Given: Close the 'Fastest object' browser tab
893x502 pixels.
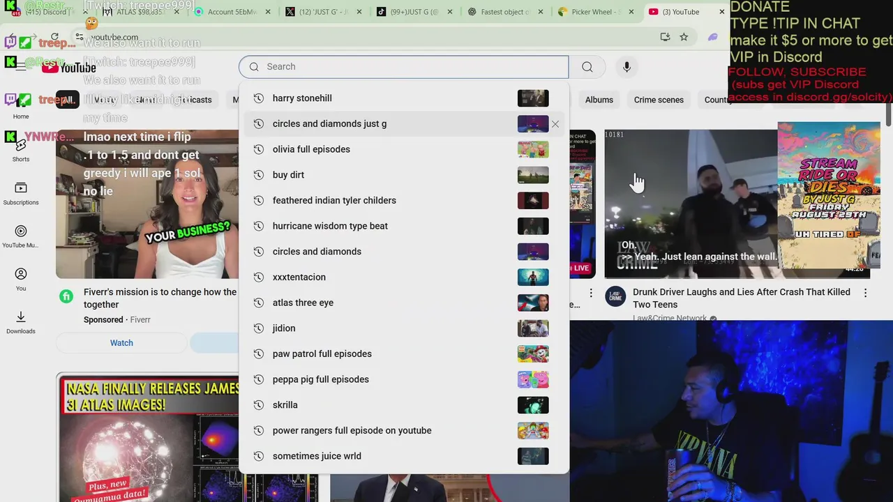Looking at the screenshot, I should 540,12.
